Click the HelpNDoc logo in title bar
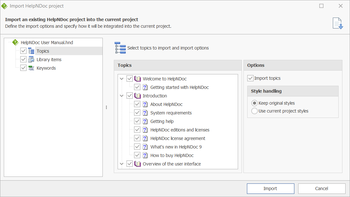 4,6
